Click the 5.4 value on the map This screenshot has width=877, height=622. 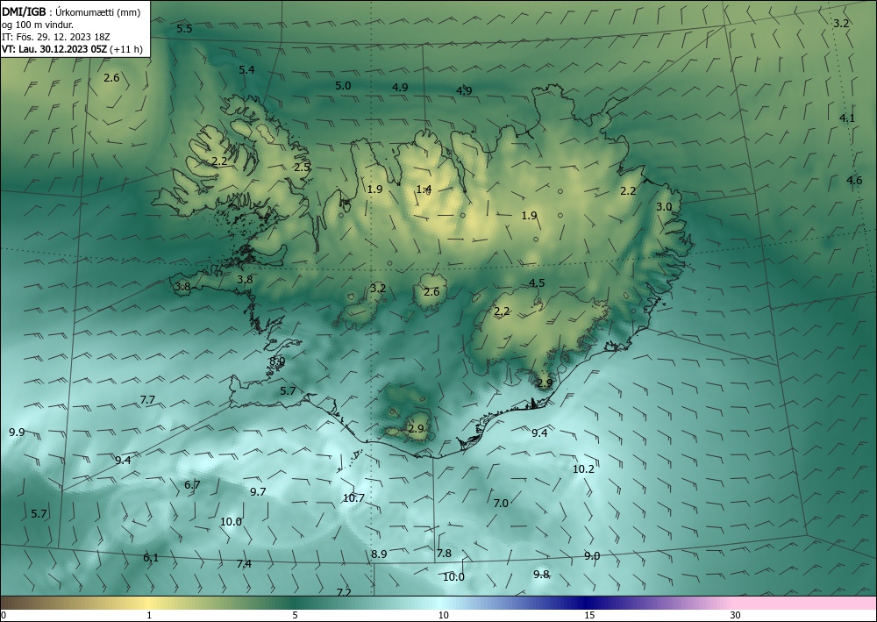pyautogui.click(x=246, y=70)
